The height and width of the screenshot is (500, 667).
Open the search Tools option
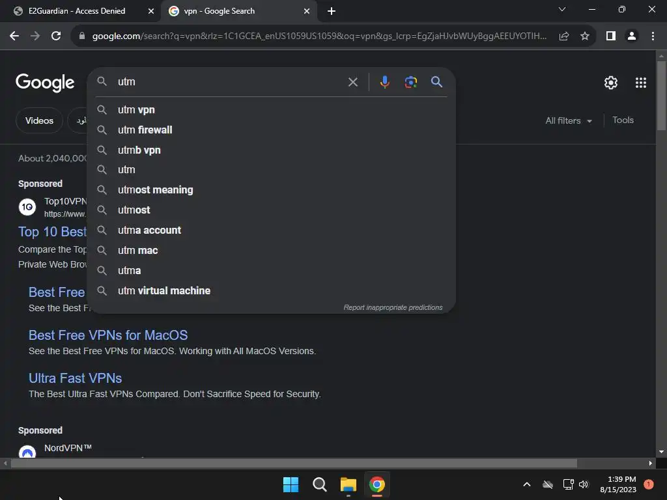tap(623, 120)
